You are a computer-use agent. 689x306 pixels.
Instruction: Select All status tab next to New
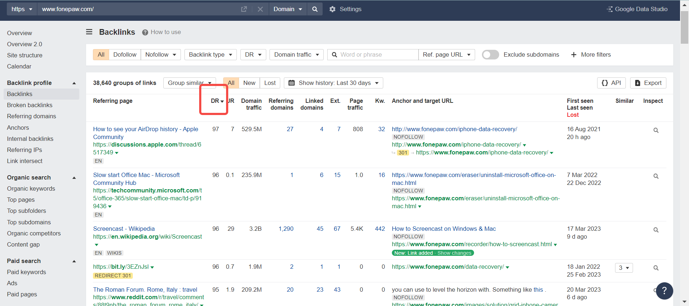(231, 83)
